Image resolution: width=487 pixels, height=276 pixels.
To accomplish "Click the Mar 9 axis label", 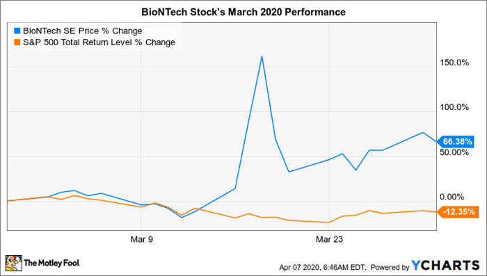I will coord(142,239).
